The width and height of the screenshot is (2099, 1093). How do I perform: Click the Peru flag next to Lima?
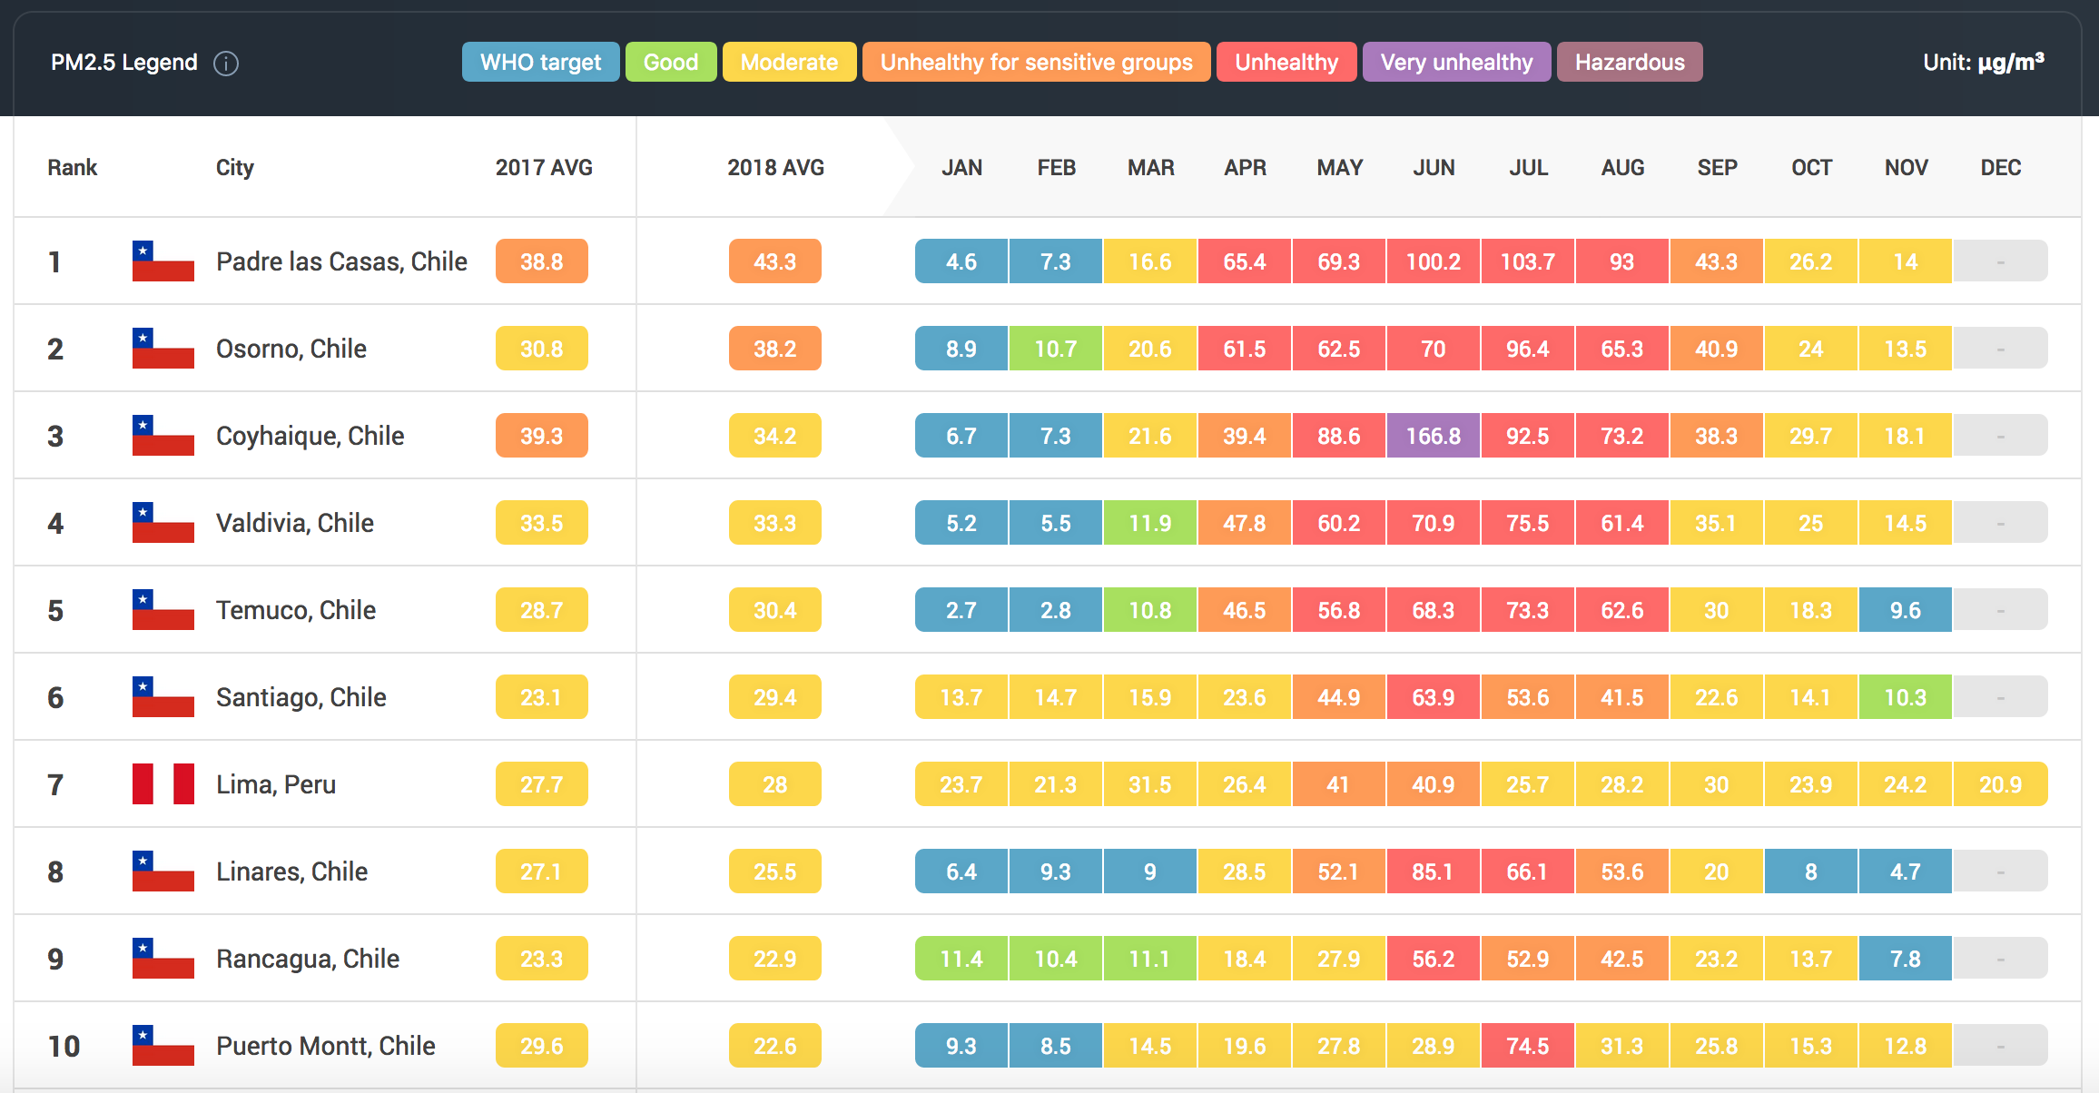point(163,784)
